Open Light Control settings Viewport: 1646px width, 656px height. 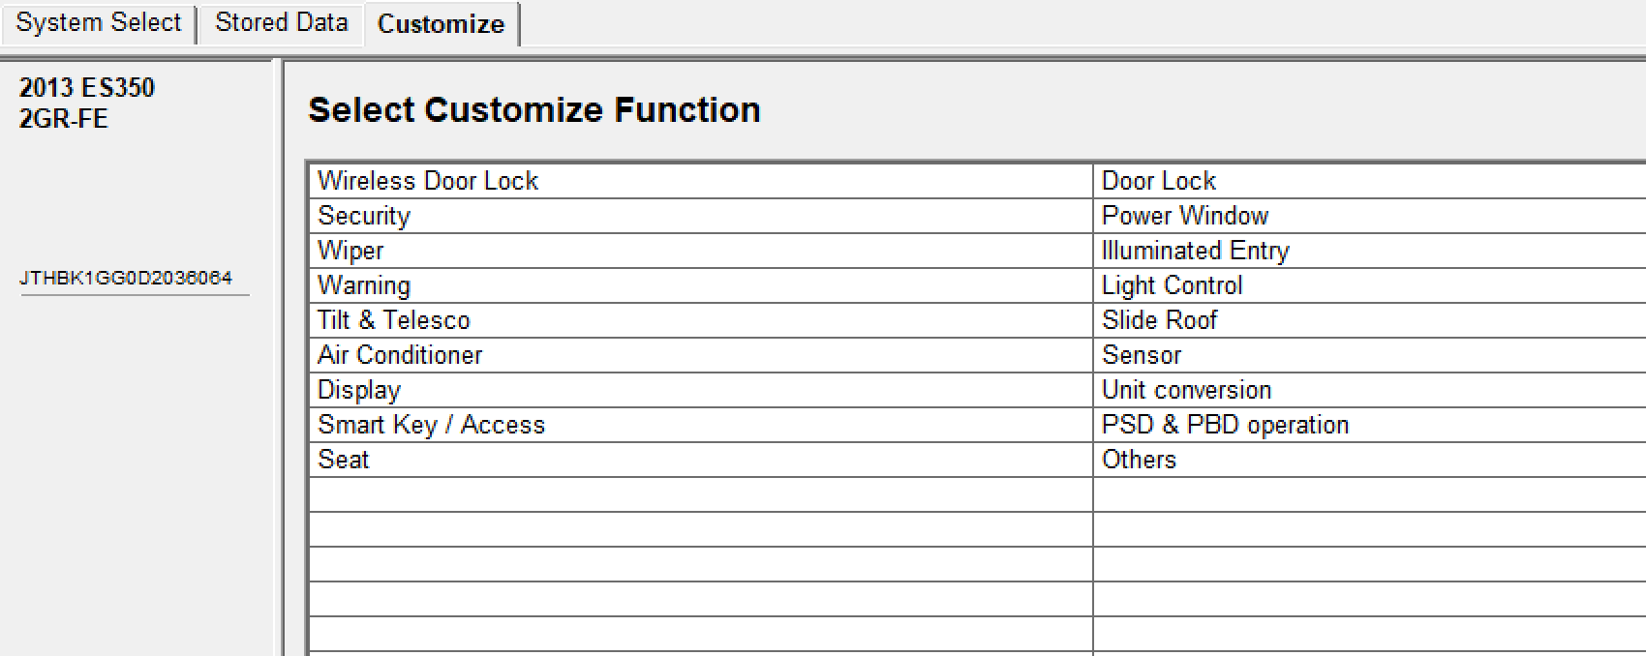click(1173, 285)
